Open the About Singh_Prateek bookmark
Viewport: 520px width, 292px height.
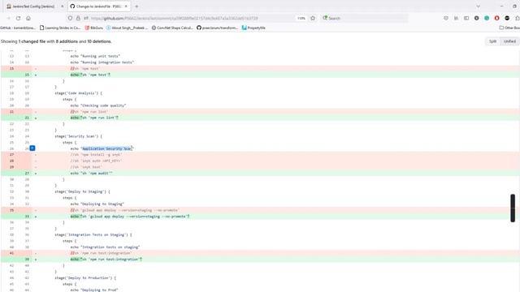tap(127, 28)
